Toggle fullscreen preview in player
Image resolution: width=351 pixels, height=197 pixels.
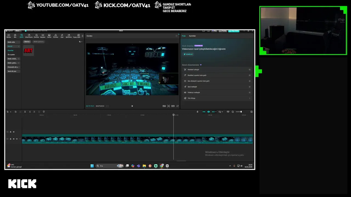pos(177,106)
